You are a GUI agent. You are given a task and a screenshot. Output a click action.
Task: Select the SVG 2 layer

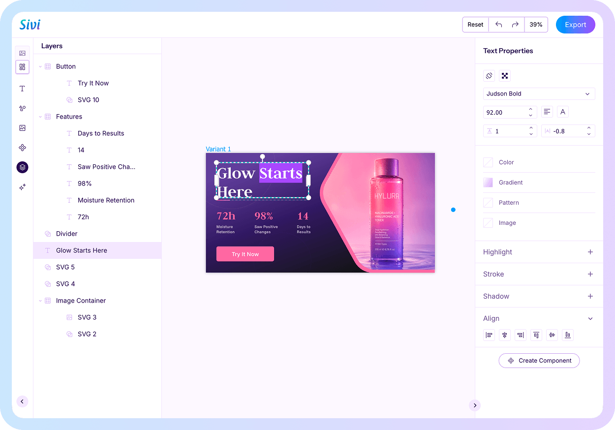[x=97, y=334]
